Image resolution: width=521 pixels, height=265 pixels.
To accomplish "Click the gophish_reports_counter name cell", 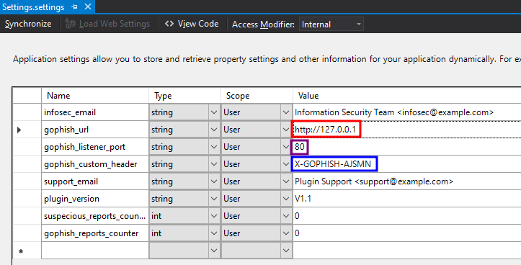I will 95,233.
